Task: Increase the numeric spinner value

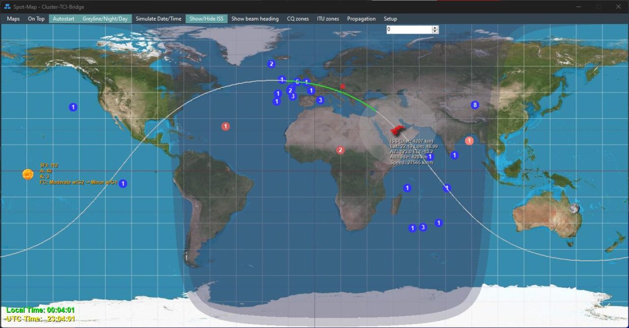Action: (x=435, y=27)
